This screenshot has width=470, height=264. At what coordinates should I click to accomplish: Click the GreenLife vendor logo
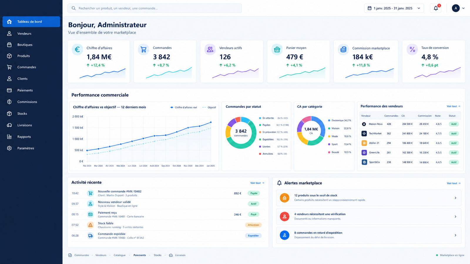364,153
